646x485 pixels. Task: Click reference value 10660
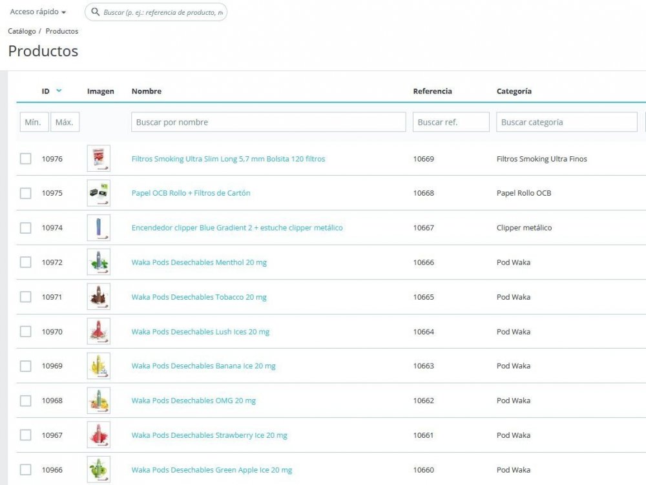click(424, 470)
